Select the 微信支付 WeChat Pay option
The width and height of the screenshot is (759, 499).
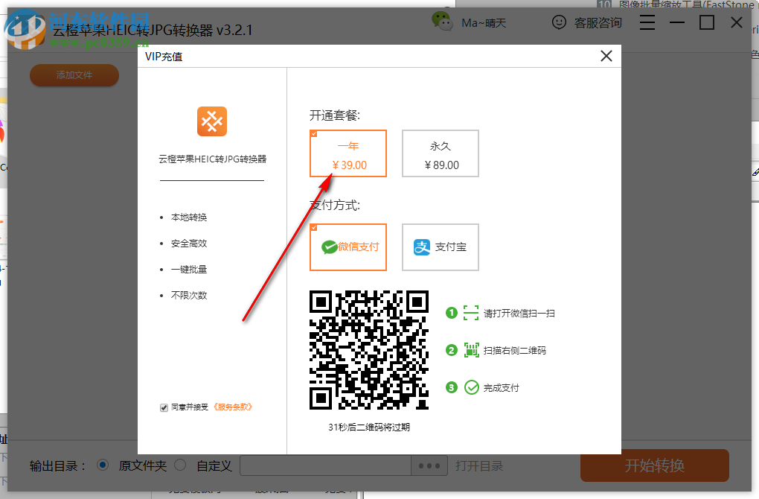coord(348,247)
